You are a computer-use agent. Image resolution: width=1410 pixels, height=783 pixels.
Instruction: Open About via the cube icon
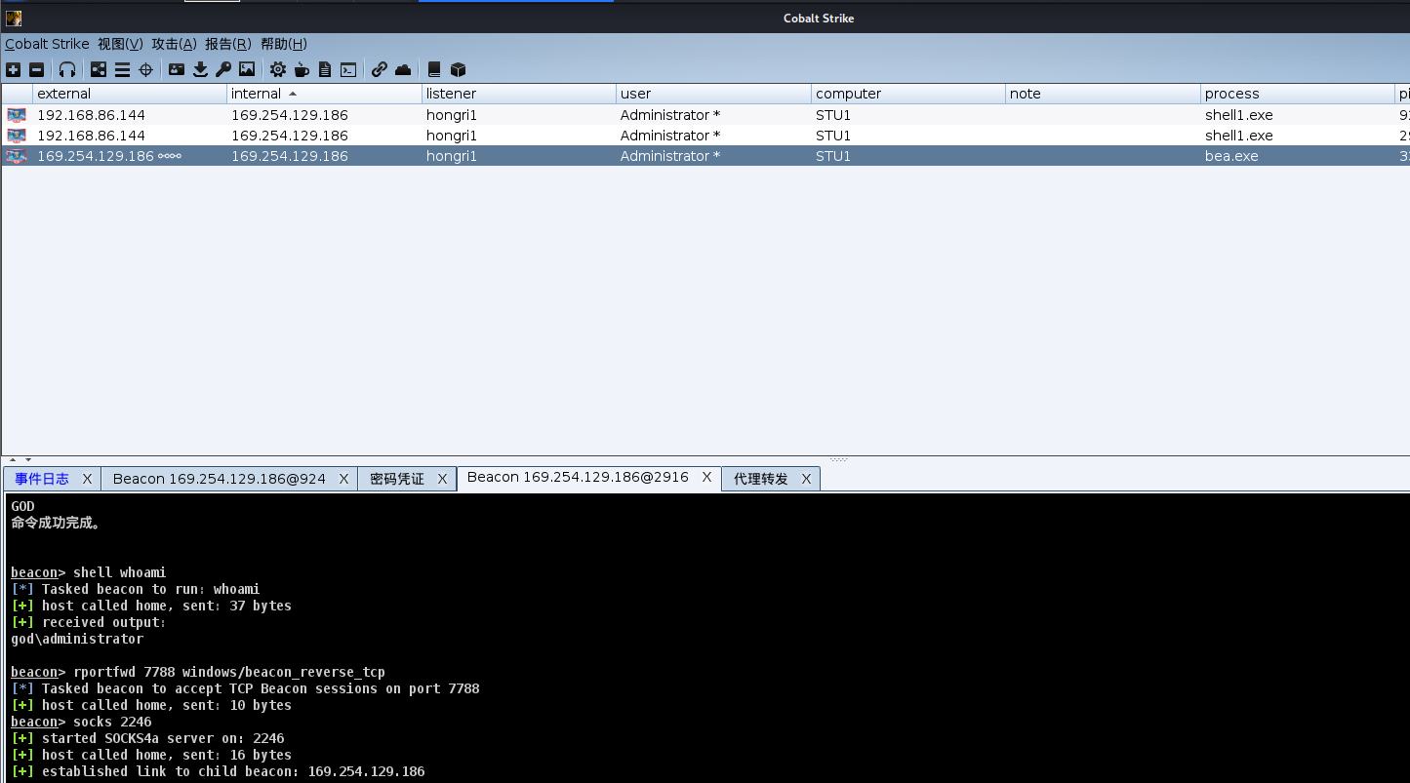(458, 69)
